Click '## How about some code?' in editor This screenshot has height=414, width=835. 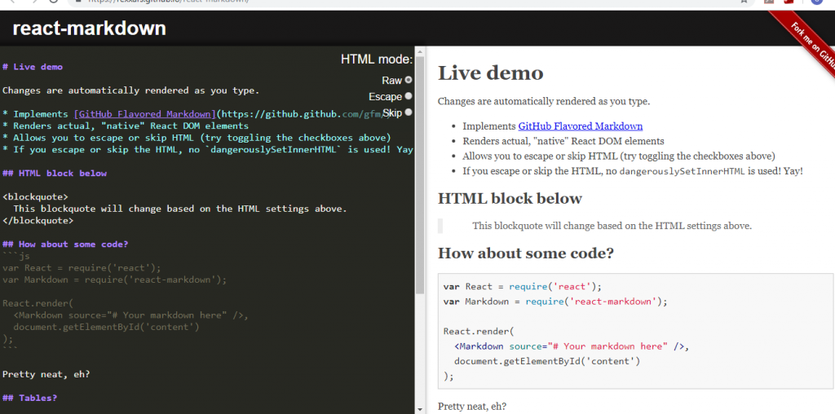65,244
